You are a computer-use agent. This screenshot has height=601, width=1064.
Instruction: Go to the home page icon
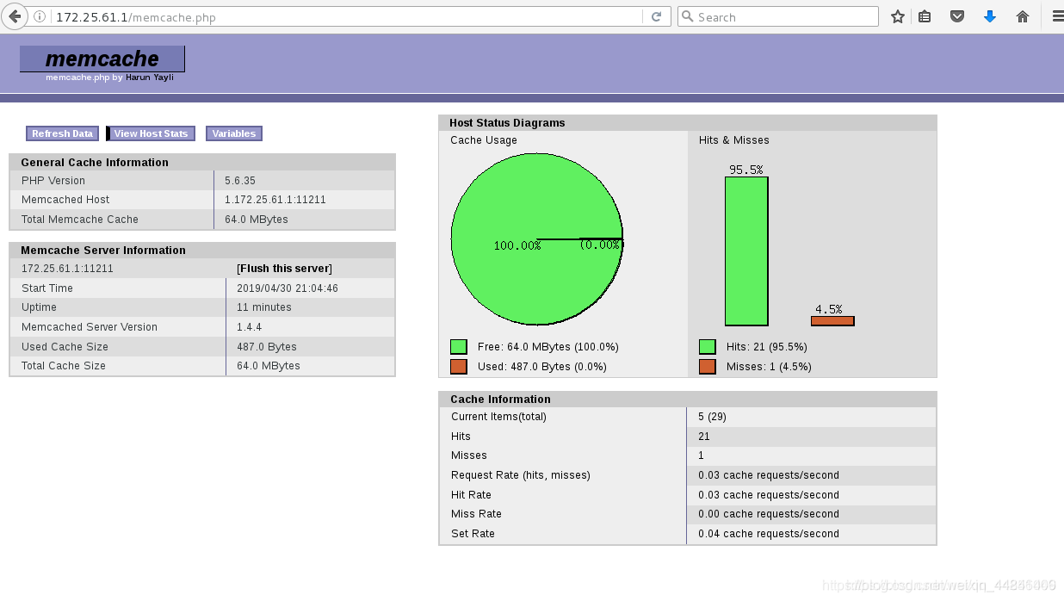tap(1023, 16)
